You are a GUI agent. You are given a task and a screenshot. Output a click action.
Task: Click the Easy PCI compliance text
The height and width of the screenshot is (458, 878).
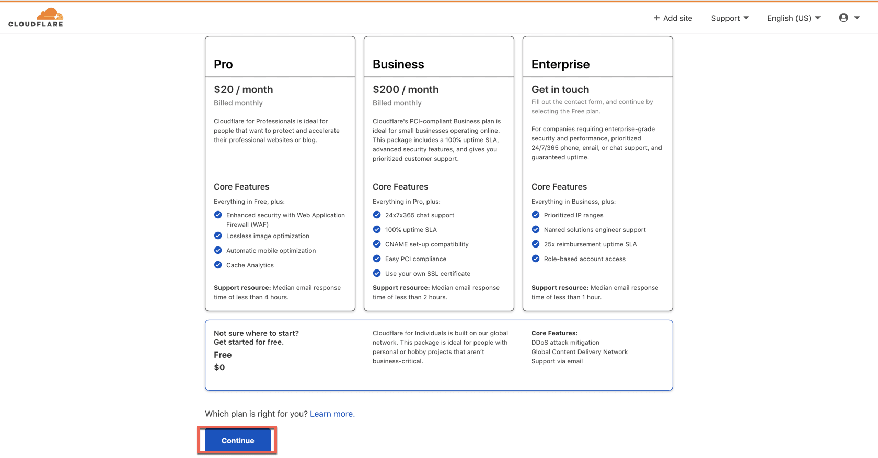click(415, 259)
